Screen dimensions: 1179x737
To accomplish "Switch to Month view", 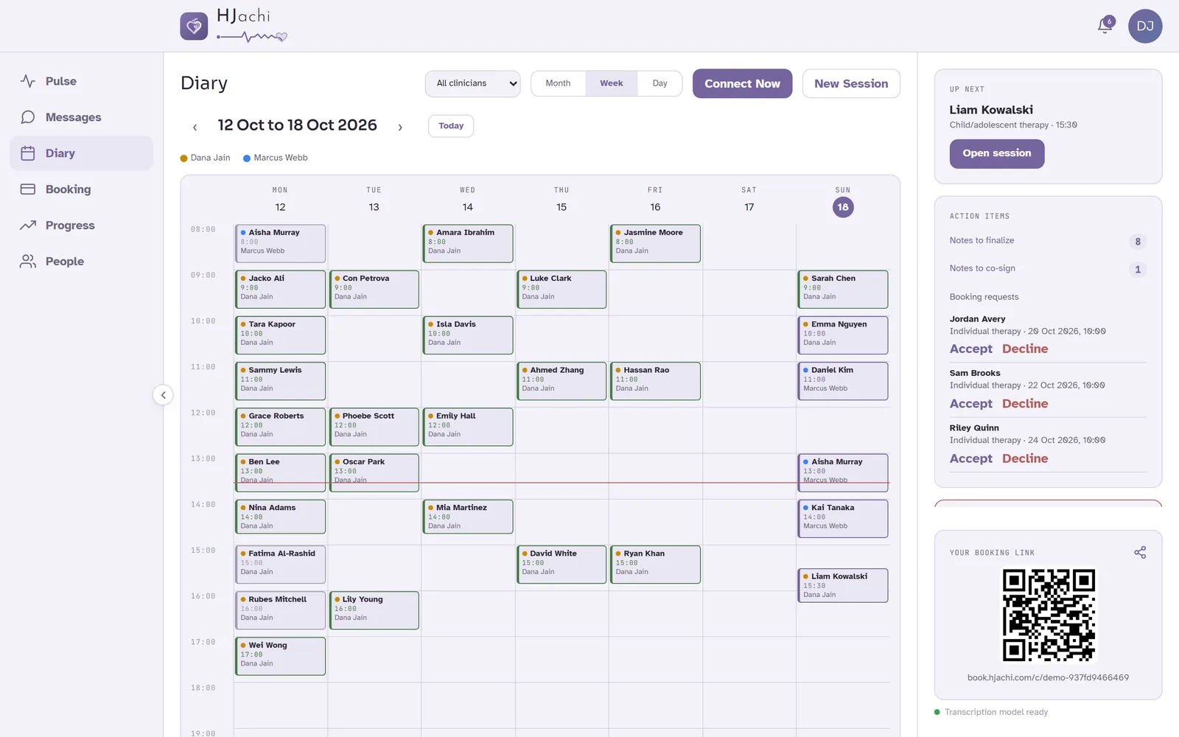I will click(x=558, y=83).
